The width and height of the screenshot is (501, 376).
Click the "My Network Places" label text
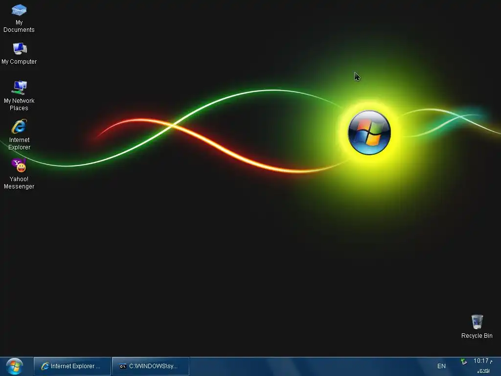(19, 104)
